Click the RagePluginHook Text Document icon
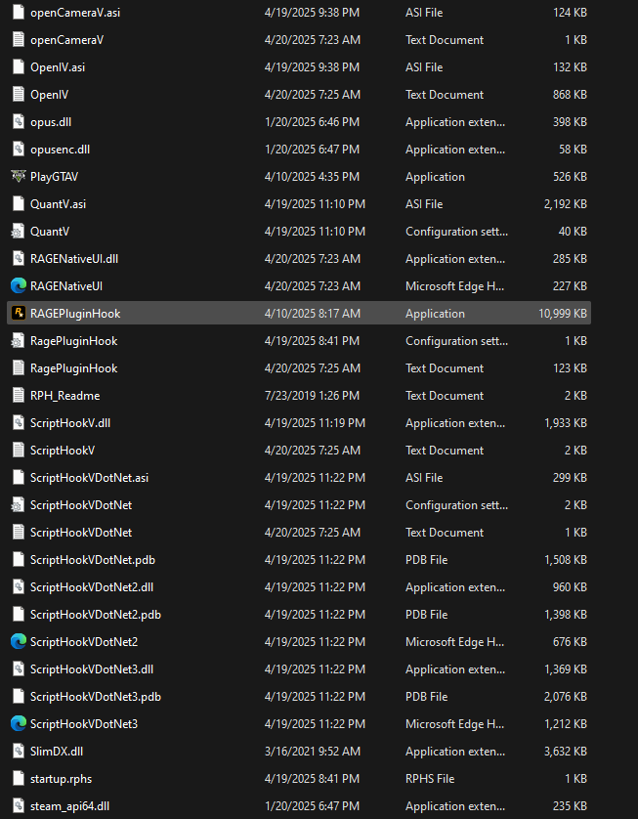The width and height of the screenshot is (638, 819). (x=19, y=368)
